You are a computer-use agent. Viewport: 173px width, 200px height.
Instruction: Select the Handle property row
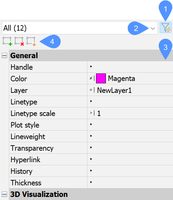91,67
